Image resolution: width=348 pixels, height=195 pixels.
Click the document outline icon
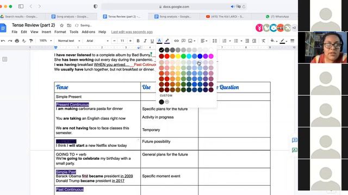coord(5,59)
